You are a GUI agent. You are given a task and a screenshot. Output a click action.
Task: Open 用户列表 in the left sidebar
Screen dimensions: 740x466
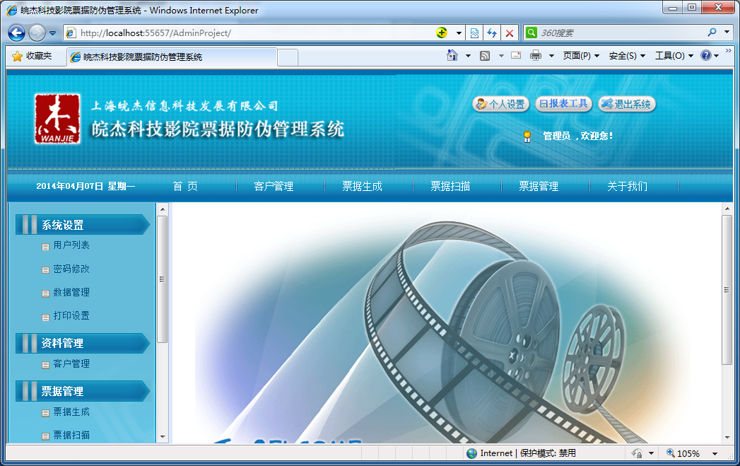pos(71,245)
